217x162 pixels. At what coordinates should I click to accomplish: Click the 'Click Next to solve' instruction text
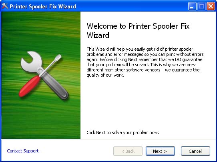coord(123,132)
